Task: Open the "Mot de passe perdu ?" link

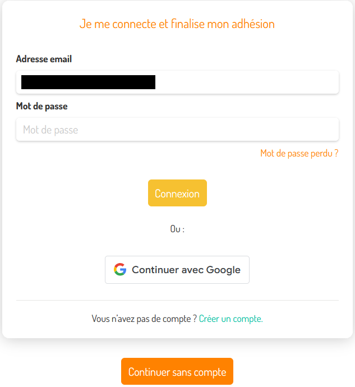Action: 299,153
